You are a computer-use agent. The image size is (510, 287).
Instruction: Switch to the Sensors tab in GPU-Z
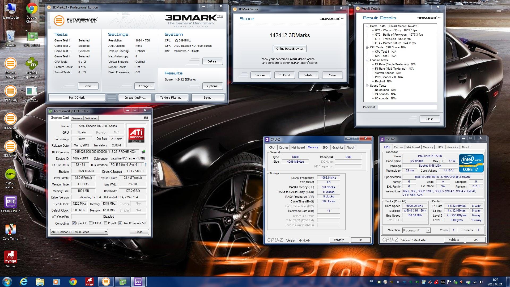(77, 118)
